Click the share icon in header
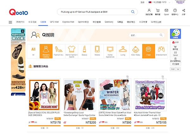 pyautogui.click(x=184, y=10)
